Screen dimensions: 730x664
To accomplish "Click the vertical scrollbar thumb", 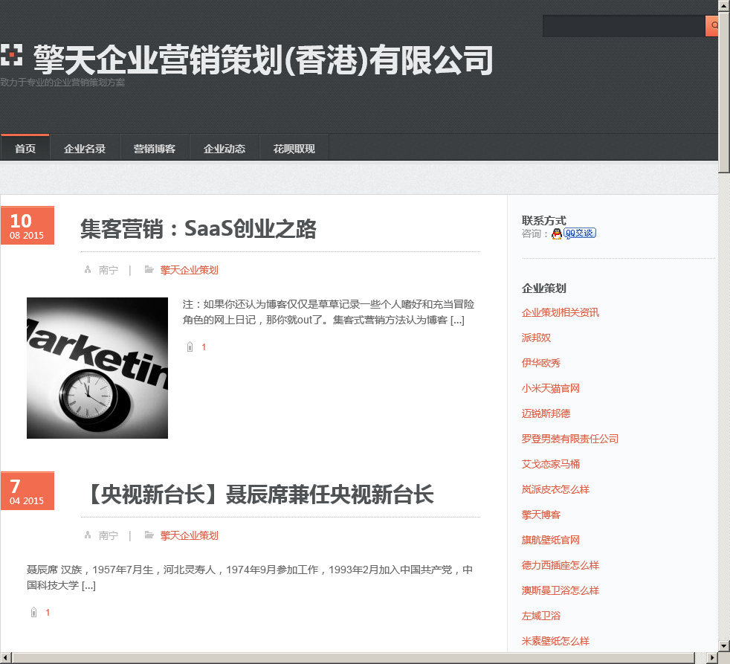I will tap(724, 92).
